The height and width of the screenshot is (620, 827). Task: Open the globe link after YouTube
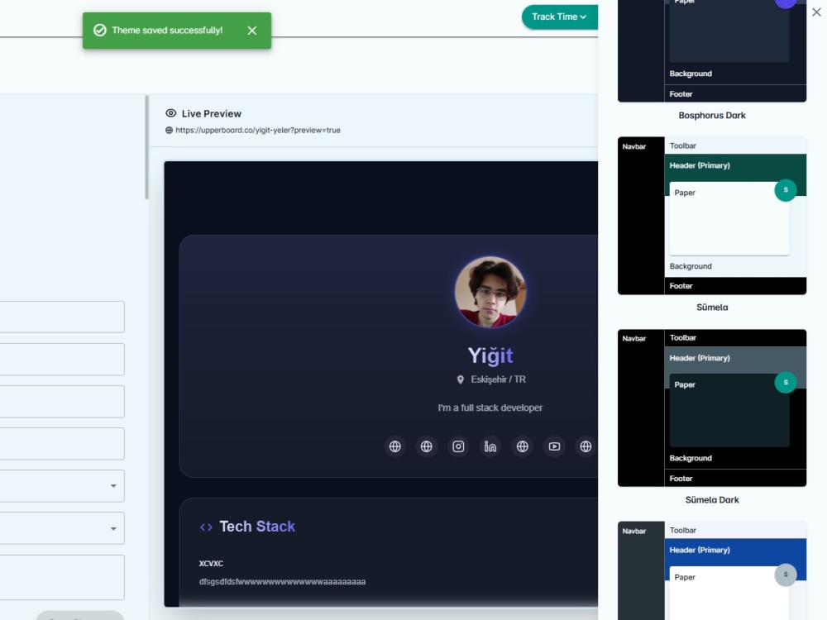[586, 446]
